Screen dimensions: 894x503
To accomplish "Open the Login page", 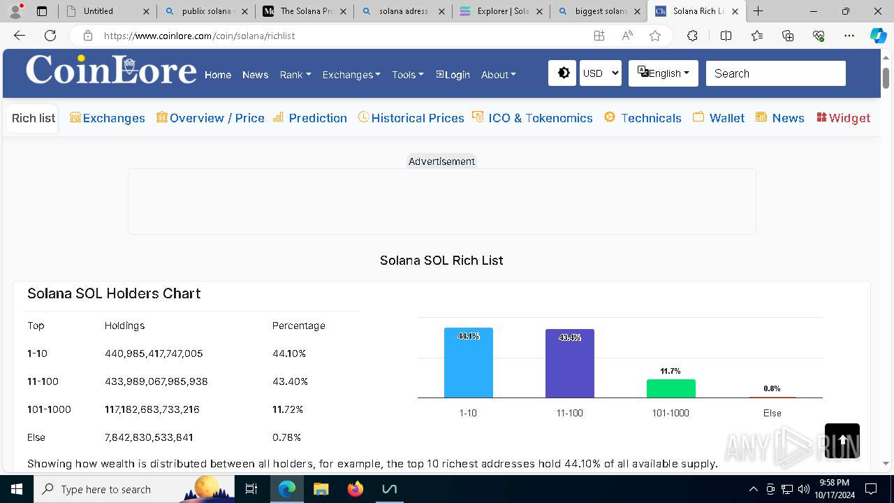I will (x=453, y=75).
